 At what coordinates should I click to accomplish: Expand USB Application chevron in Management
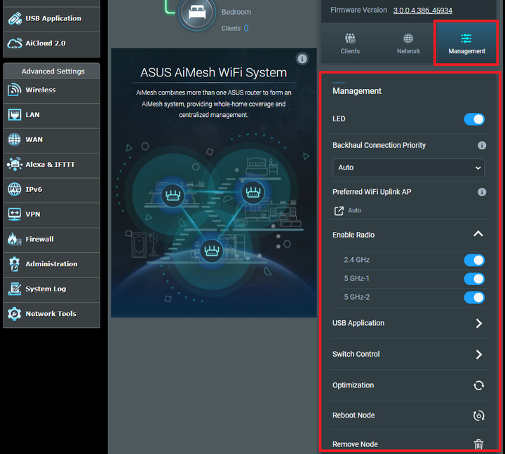pyautogui.click(x=479, y=323)
